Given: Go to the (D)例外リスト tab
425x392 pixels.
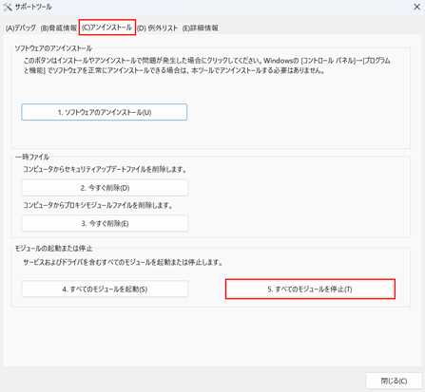Looking at the screenshot, I should pyautogui.click(x=158, y=28).
